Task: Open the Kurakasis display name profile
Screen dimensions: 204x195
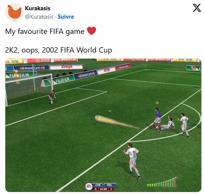Action: (x=37, y=8)
